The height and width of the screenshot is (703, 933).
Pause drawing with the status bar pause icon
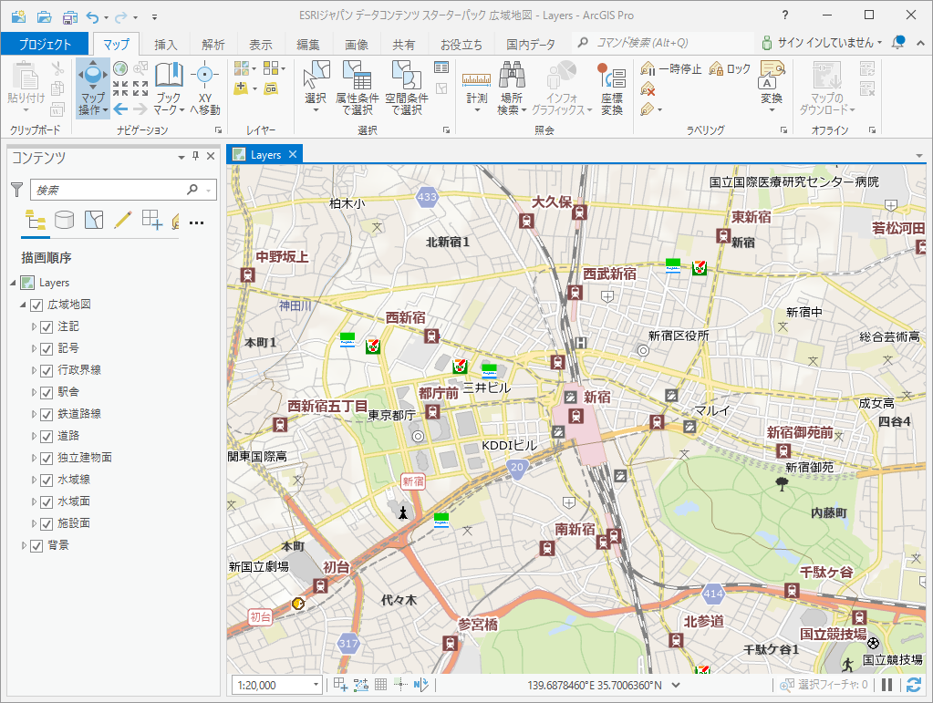[886, 685]
